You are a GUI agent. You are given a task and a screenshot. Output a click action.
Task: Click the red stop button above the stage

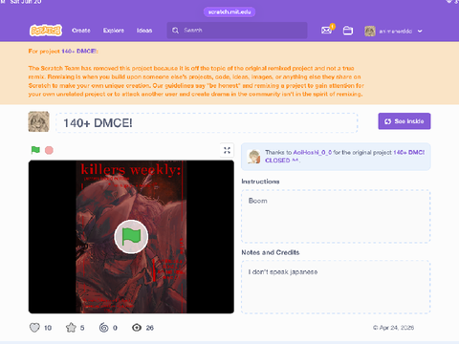click(49, 150)
